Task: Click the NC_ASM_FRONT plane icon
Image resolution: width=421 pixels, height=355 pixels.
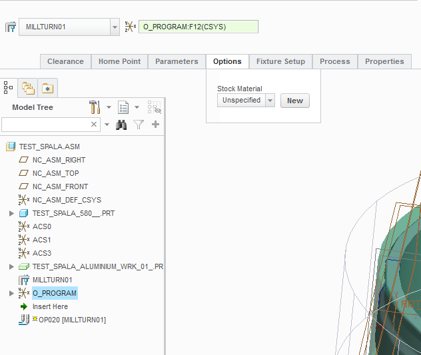Action: (23, 186)
